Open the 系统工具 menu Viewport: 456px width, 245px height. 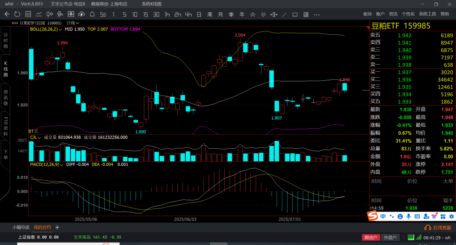point(427,14)
